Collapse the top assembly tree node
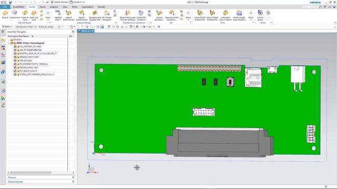 [x=9, y=43]
